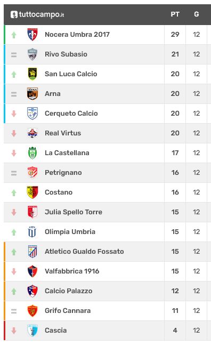Click the Olimpia Umbria crest

click(x=33, y=232)
